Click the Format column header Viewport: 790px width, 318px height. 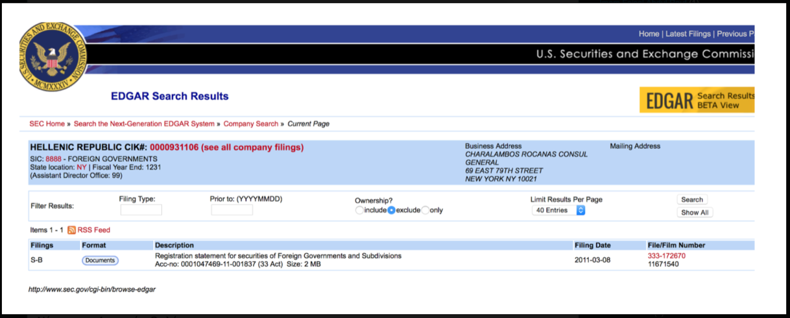click(x=93, y=245)
